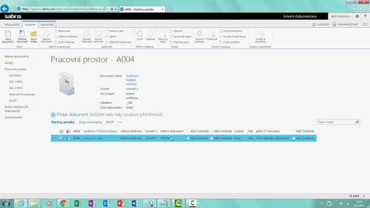
Task: Open the views ellipsis menu
Action: pos(120,122)
